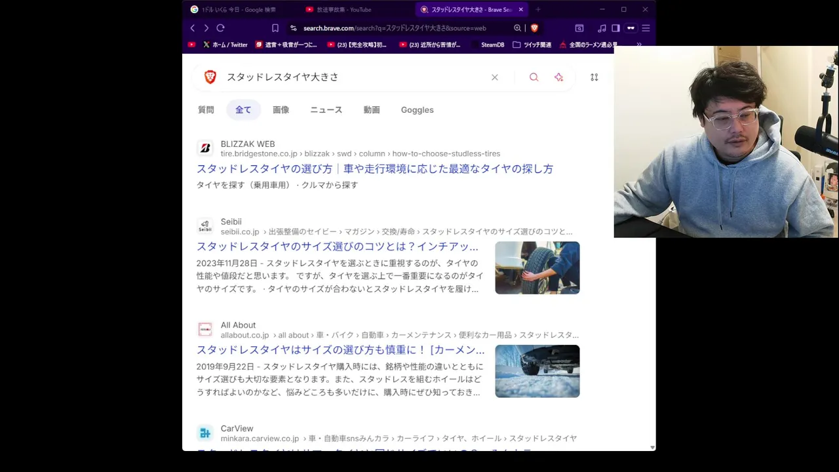Open the 遺言＋呪言が一つに bookmark
This screenshot has height=472, width=839.
286,45
